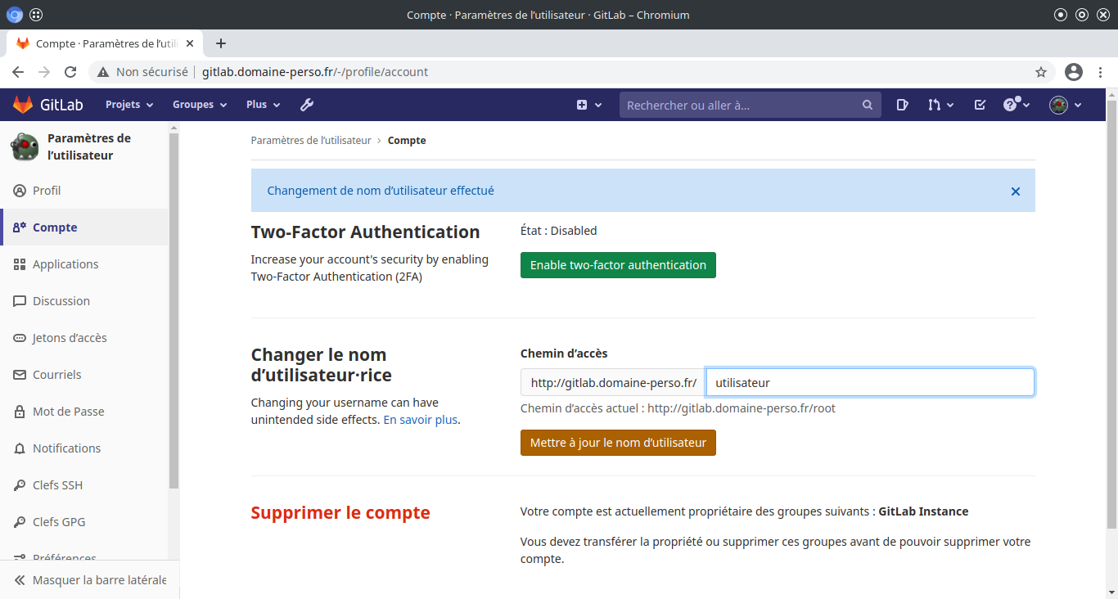The width and height of the screenshot is (1118, 599).
Task: Open the merge requests dropdown
Action: (x=940, y=105)
